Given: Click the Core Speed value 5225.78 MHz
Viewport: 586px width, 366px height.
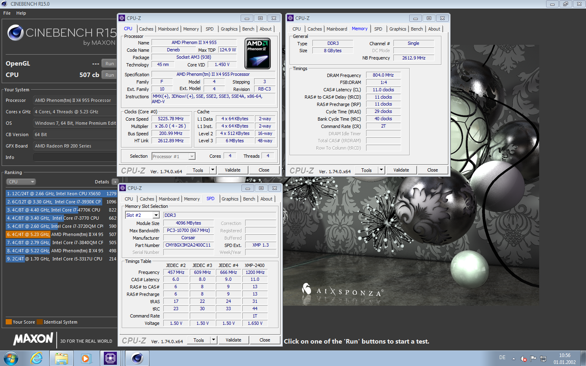Looking at the screenshot, I should pos(171,119).
